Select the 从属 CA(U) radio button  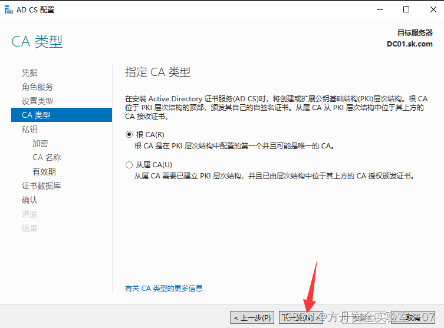point(129,165)
